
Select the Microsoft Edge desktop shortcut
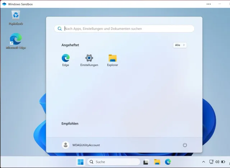[16, 41]
